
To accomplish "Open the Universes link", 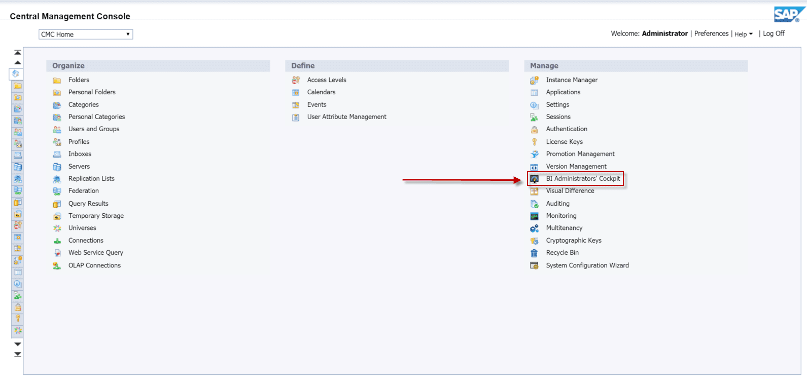I will 82,228.
